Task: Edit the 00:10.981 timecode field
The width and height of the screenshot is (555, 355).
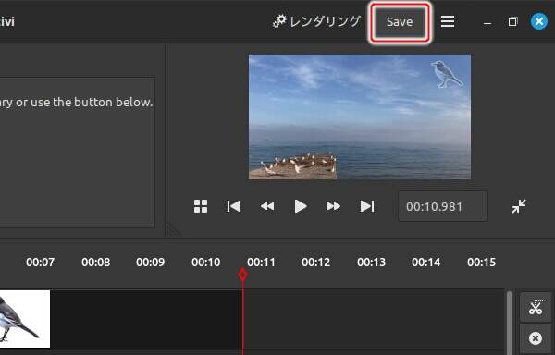Action: 443,206
